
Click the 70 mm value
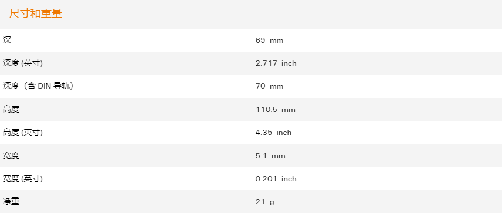point(269,86)
